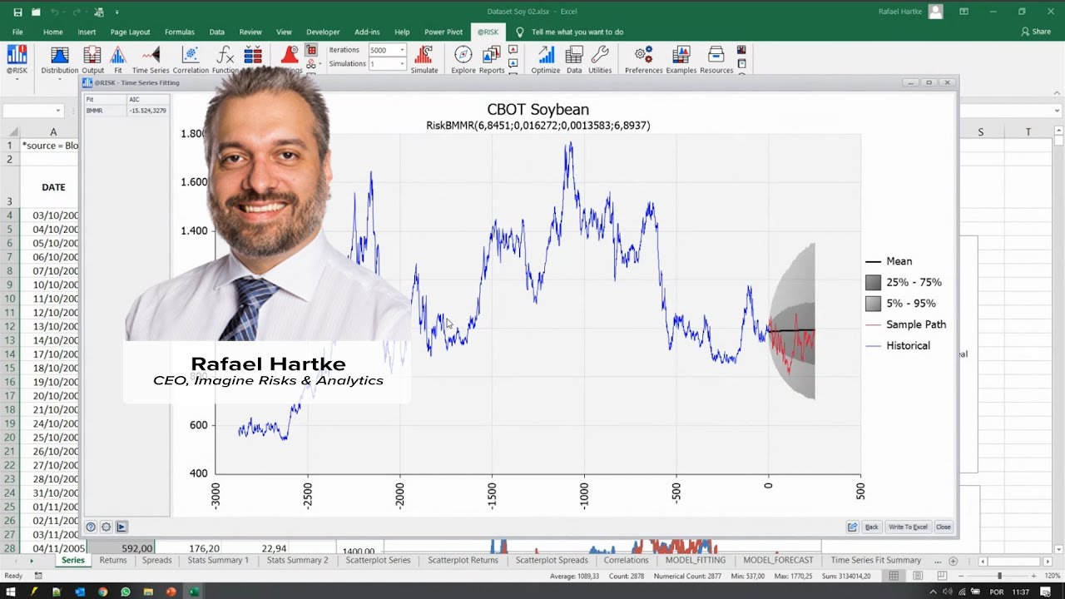Click column S header in Excel

(980, 132)
